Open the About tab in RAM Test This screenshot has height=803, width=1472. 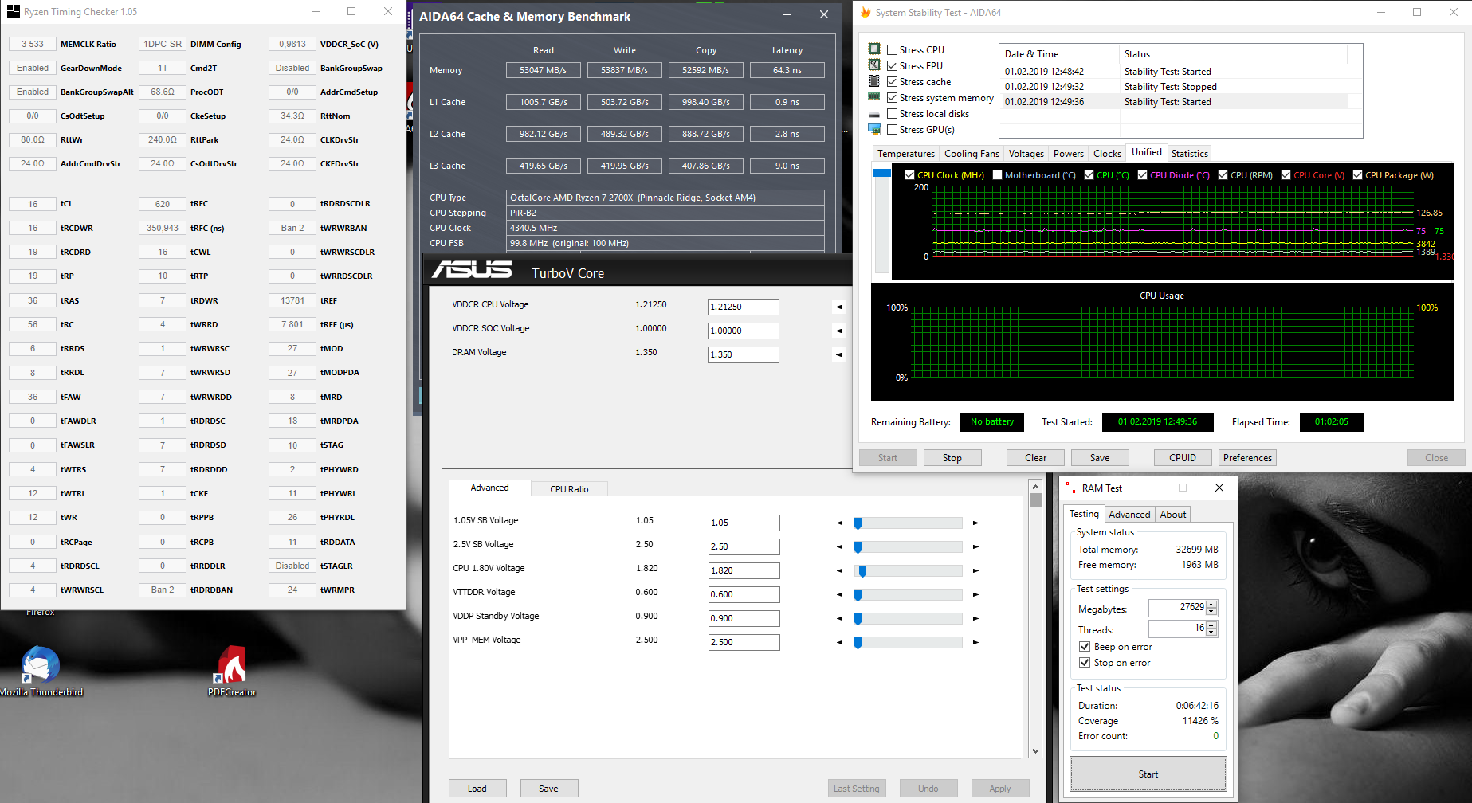tap(1173, 515)
